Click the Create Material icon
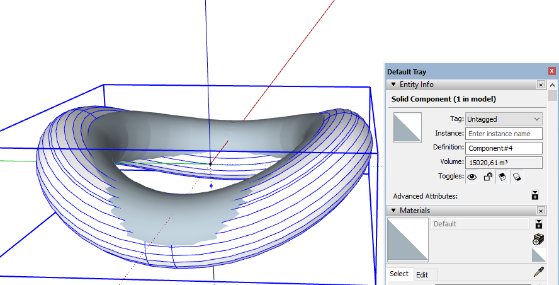 coord(538,239)
